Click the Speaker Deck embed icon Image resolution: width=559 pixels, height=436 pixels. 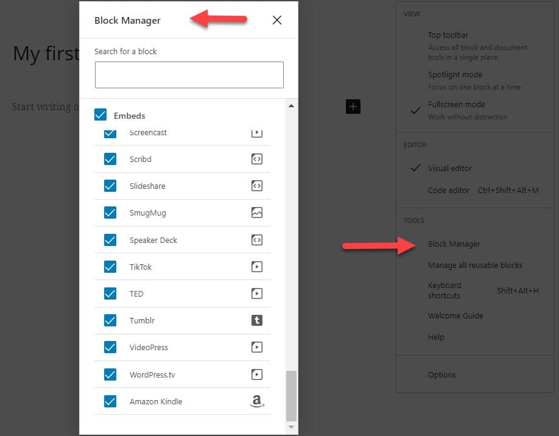(x=256, y=239)
